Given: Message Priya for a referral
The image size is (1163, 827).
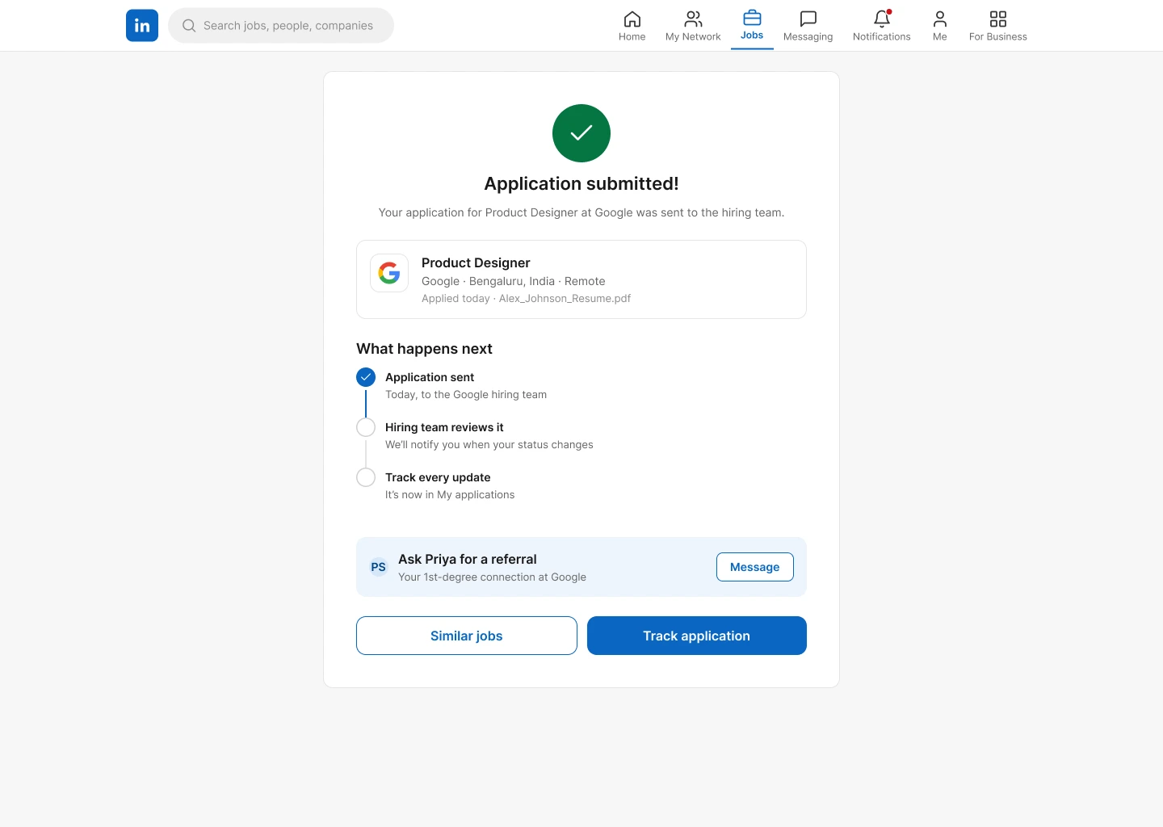Looking at the screenshot, I should [755, 567].
